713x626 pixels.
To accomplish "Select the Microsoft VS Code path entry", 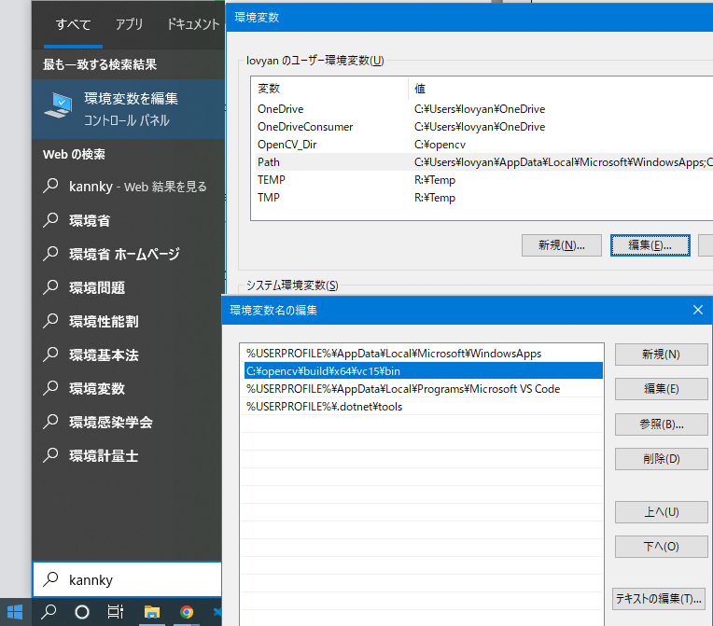I will click(424, 389).
